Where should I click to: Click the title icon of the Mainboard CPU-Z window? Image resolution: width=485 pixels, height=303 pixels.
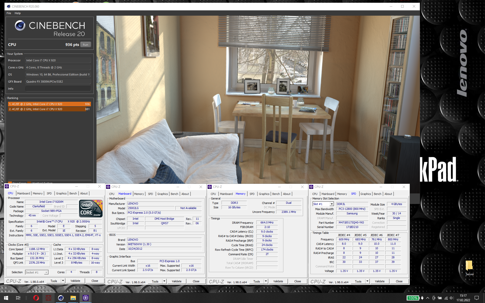(108, 187)
